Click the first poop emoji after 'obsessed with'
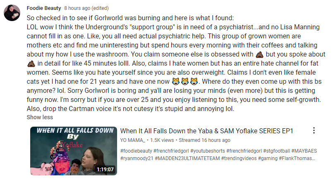Viewport: 333px width, 184px height. [259, 54]
